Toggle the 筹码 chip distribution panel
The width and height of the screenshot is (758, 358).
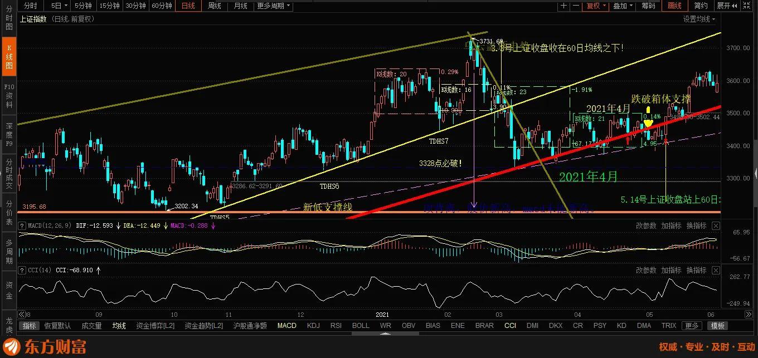point(648,6)
